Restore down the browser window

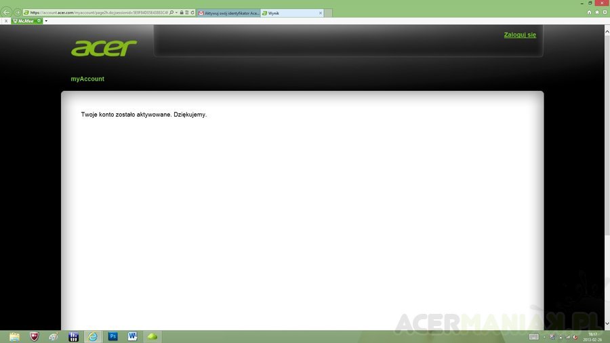pyautogui.click(x=590, y=3)
